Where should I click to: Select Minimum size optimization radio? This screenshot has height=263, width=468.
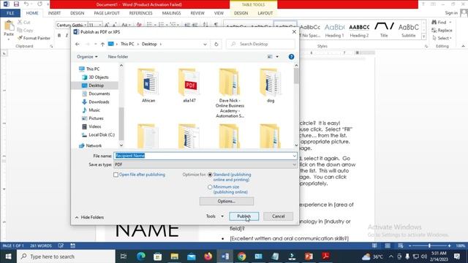tap(210, 187)
